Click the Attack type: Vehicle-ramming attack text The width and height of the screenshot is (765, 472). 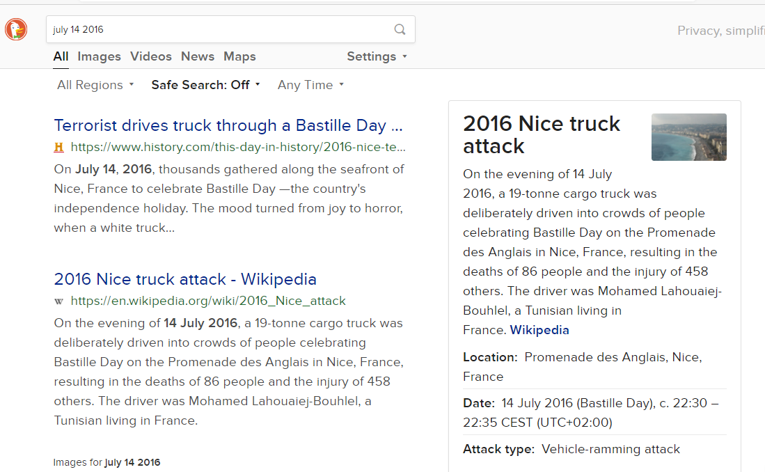[571, 449]
